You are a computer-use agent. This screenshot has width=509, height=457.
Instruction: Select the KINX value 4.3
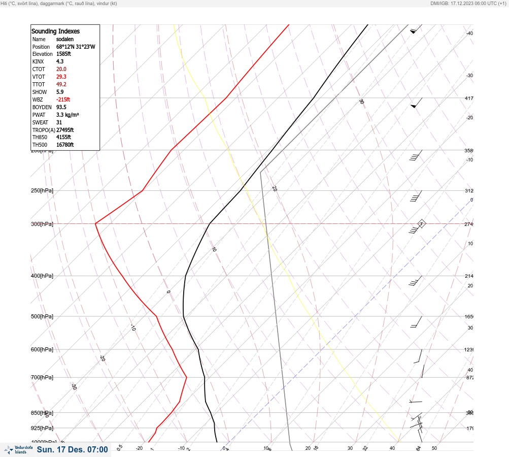[60, 61]
